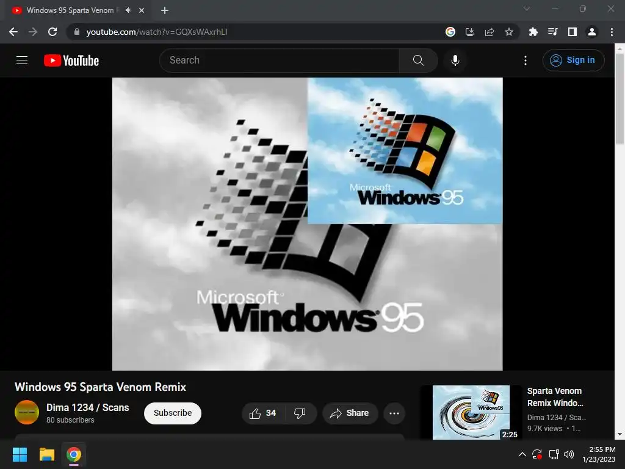Viewport: 625px width, 469px height.
Task: Toggle Chrome side panel
Action: 572,32
